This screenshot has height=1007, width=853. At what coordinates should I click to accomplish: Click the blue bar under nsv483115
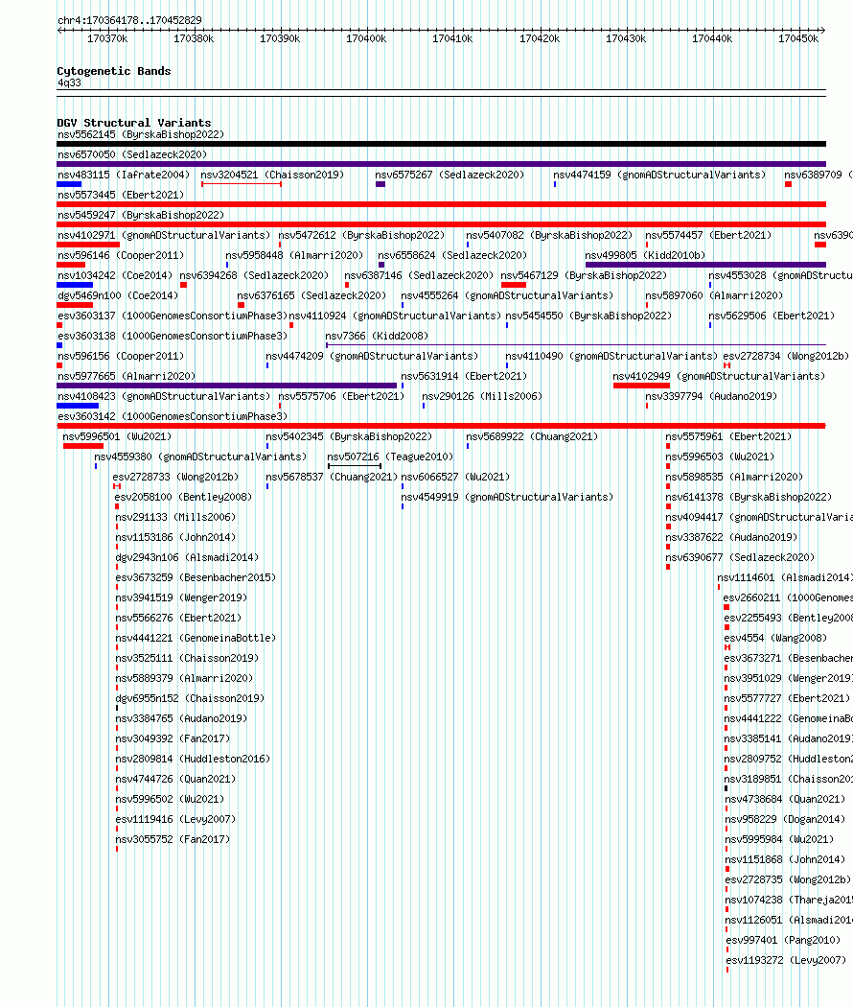coord(69,184)
